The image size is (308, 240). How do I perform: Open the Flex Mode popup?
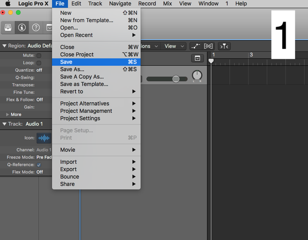(x=40, y=172)
